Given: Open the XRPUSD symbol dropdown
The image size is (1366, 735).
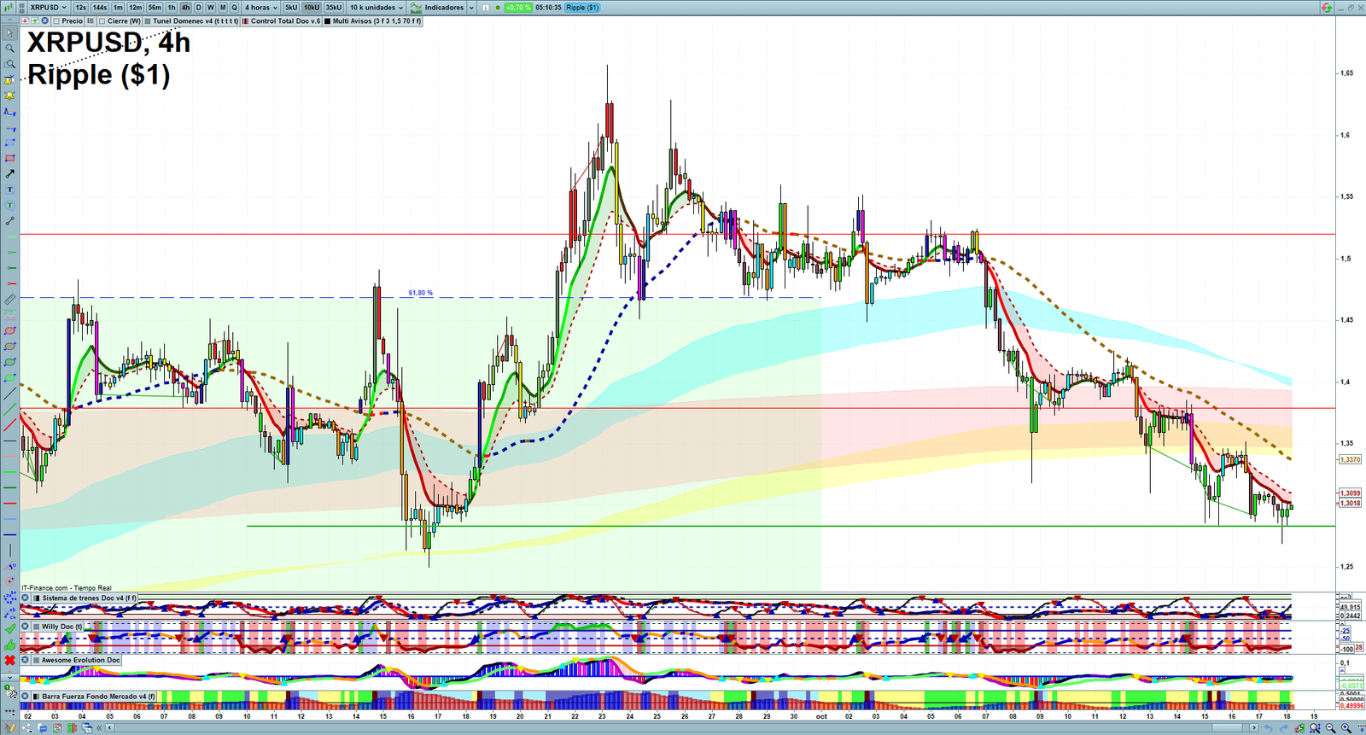Looking at the screenshot, I should coord(48,8).
